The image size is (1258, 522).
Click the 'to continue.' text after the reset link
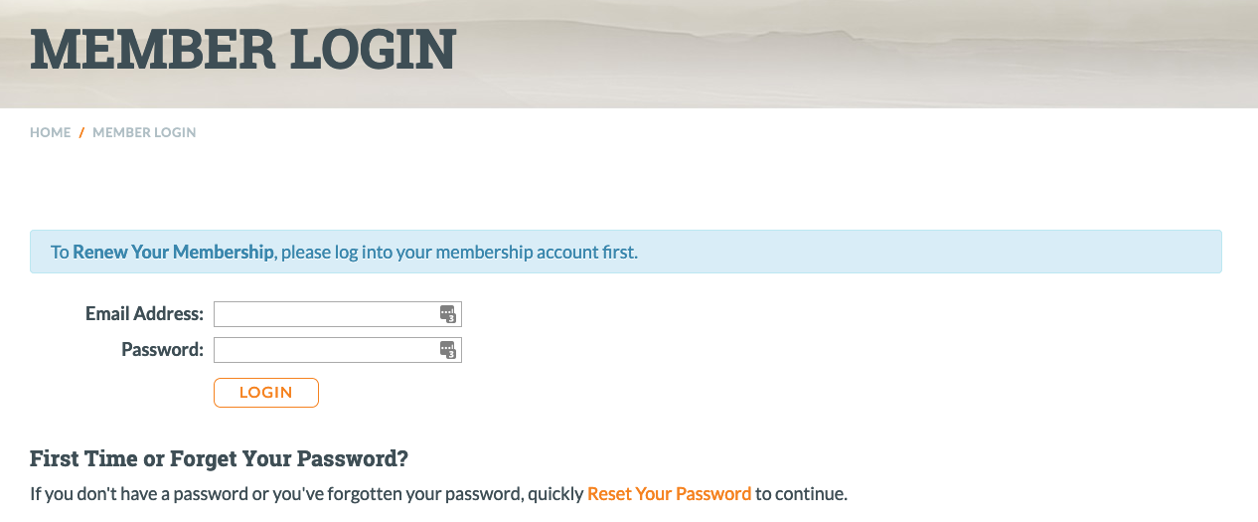(801, 493)
